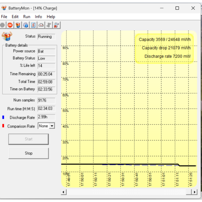
Task: Click the 17:51:25 time label on graph
Action: pos(191,179)
